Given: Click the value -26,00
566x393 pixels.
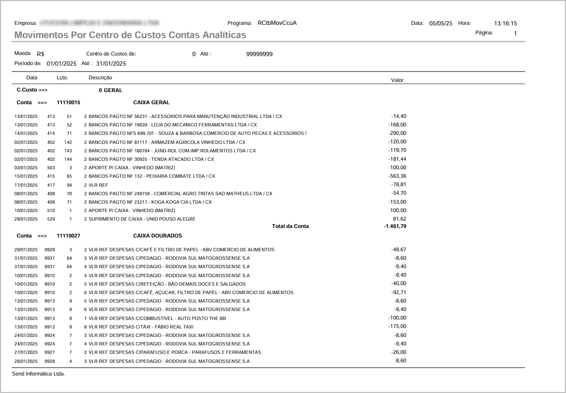Looking at the screenshot, I should click(399, 352).
